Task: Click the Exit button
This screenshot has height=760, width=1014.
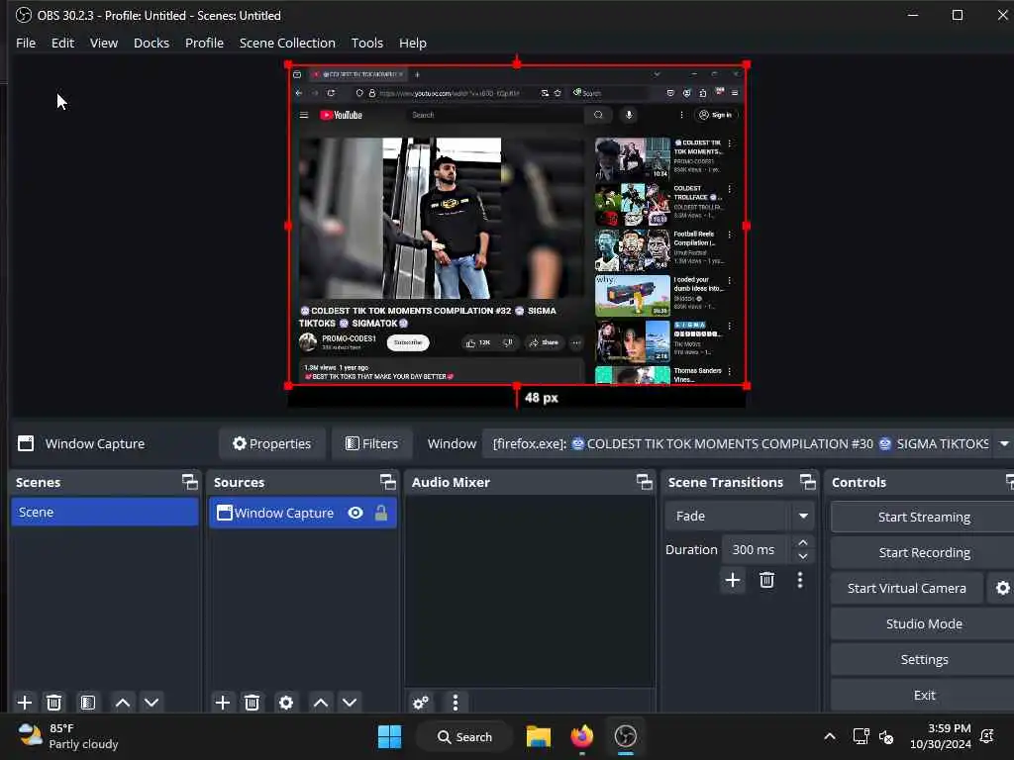Action: point(924,695)
